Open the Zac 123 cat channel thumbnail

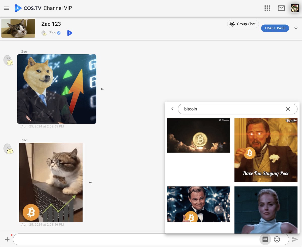[18, 28]
